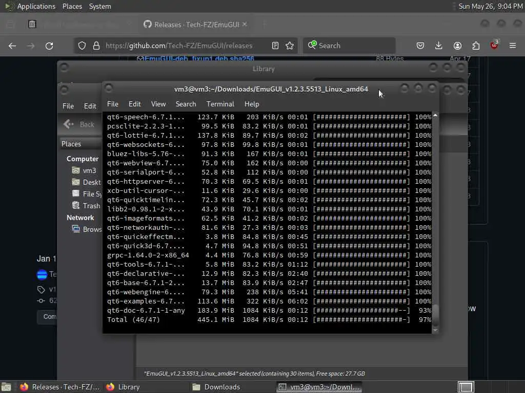Click the commit icon on releases page

pyautogui.click(x=41, y=301)
